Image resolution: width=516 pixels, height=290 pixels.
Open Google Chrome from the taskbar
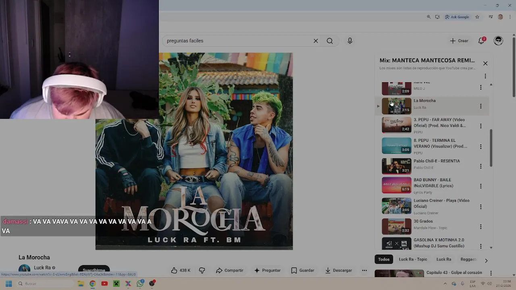(x=92, y=284)
